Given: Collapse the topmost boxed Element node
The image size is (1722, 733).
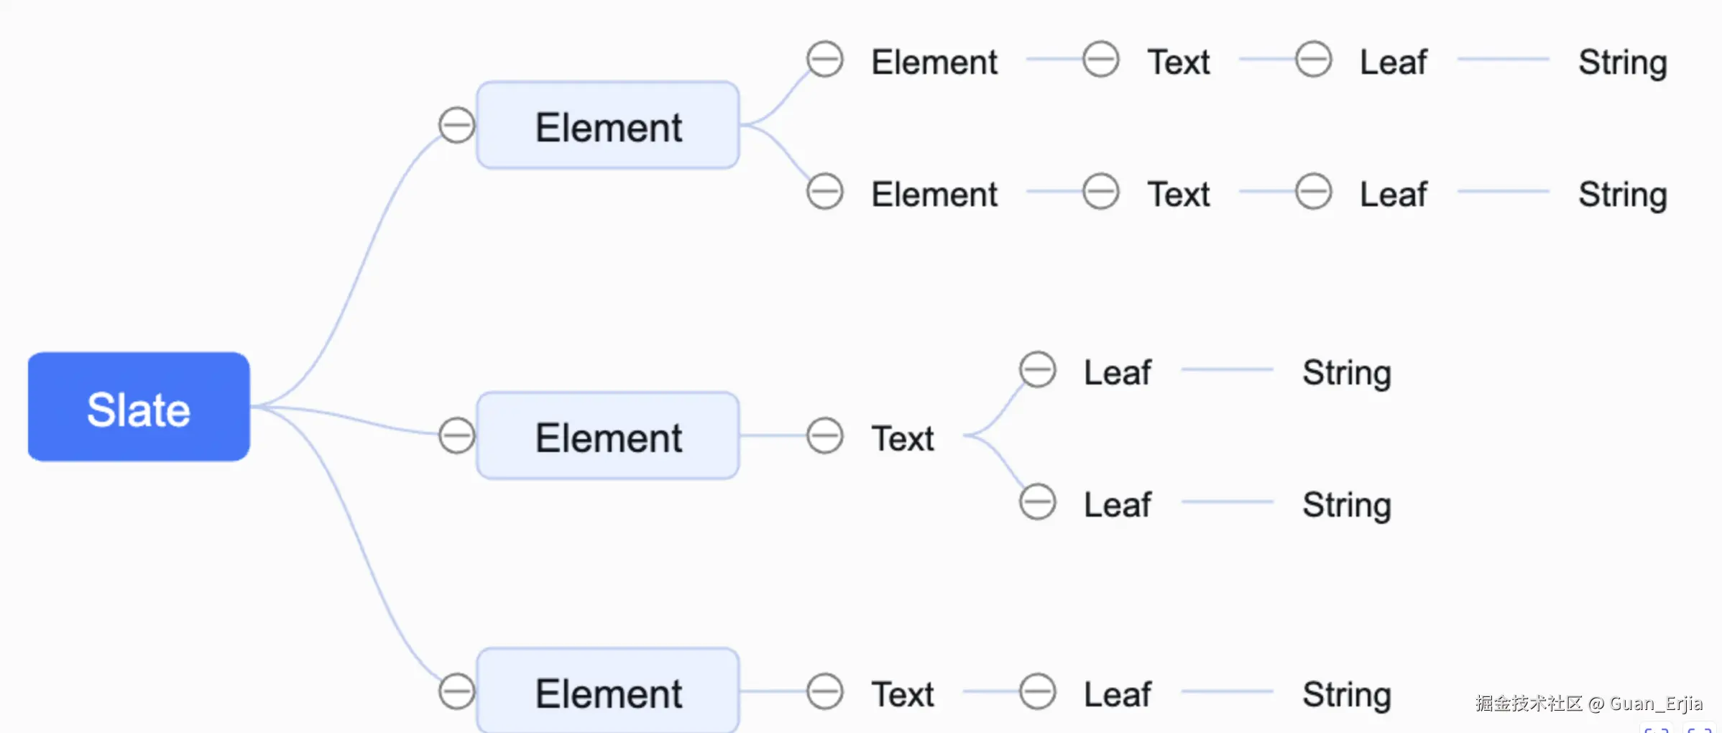Looking at the screenshot, I should click(x=457, y=126).
